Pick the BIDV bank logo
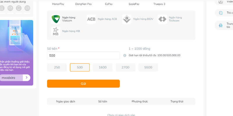The height and width of the screenshot is (116, 233). 127,19
